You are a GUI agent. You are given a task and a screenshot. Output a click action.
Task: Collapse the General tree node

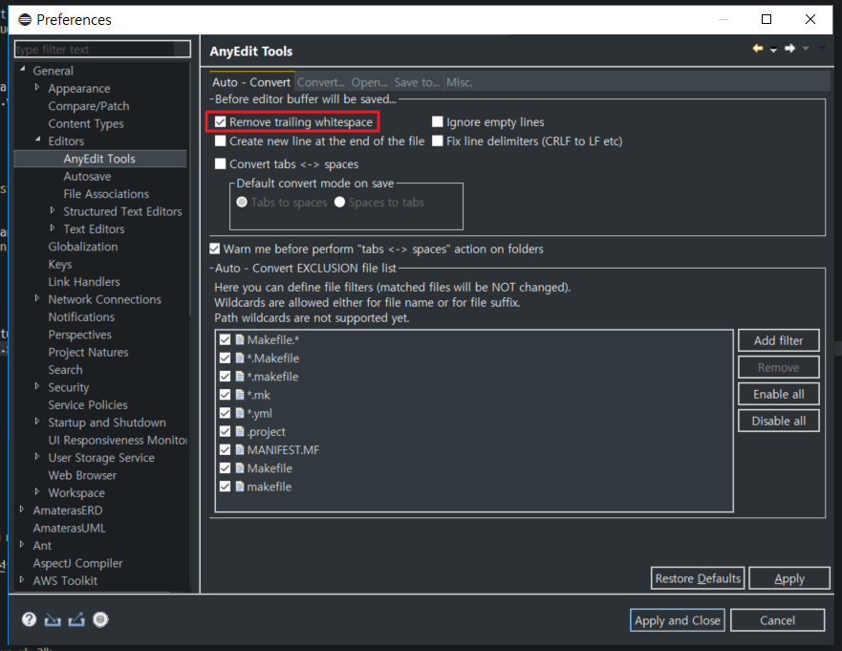(23, 69)
